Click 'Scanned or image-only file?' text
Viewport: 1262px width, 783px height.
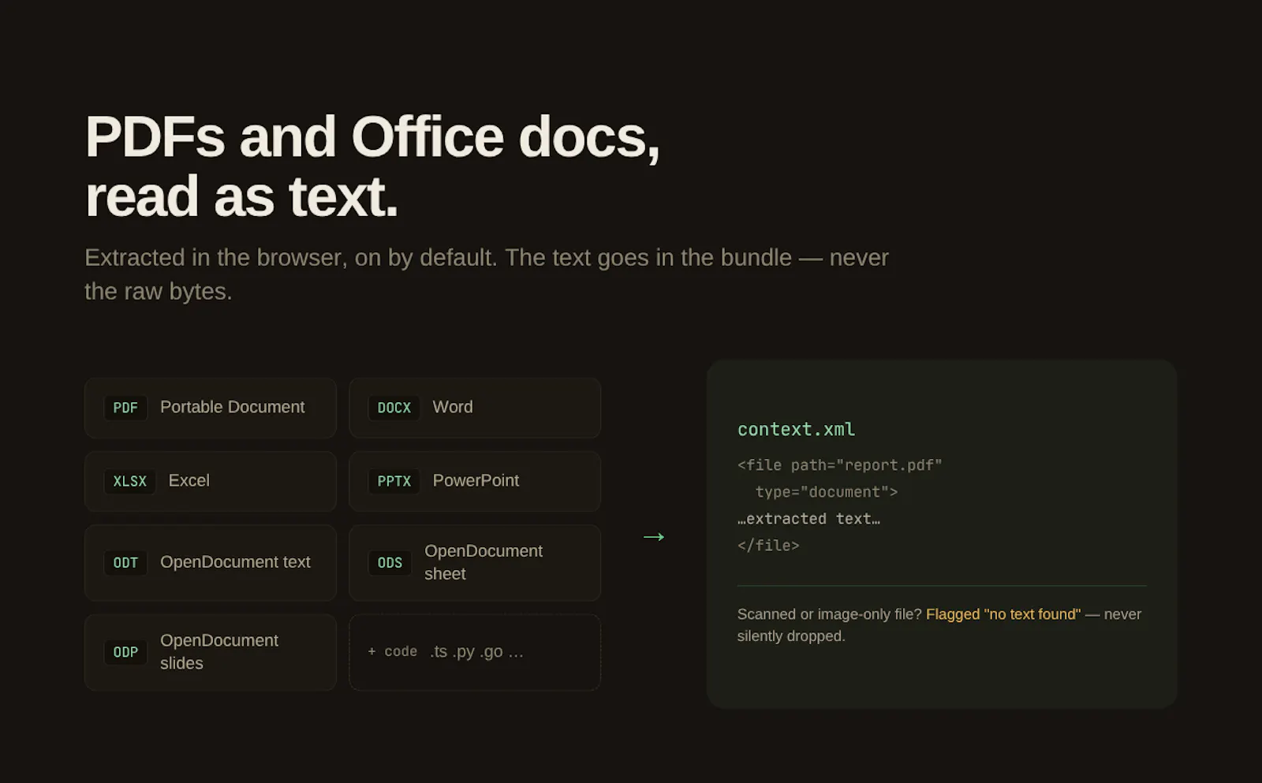click(x=829, y=614)
